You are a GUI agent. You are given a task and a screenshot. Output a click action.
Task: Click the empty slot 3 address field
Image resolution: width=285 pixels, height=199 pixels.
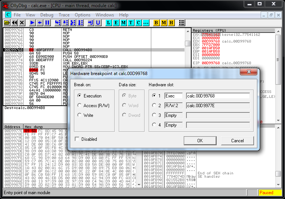(218, 115)
